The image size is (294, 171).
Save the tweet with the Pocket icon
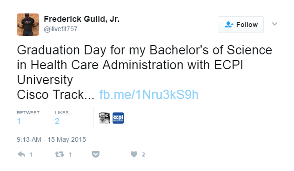[x=96, y=154]
